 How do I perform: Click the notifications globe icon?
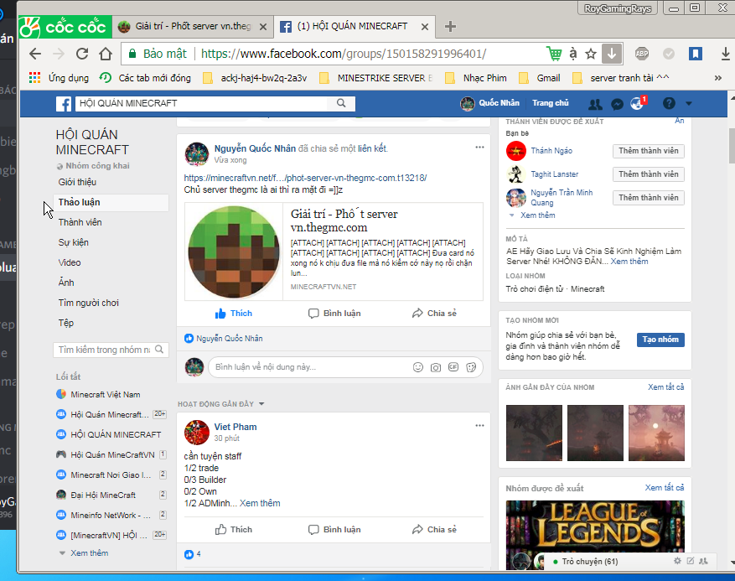tap(637, 104)
